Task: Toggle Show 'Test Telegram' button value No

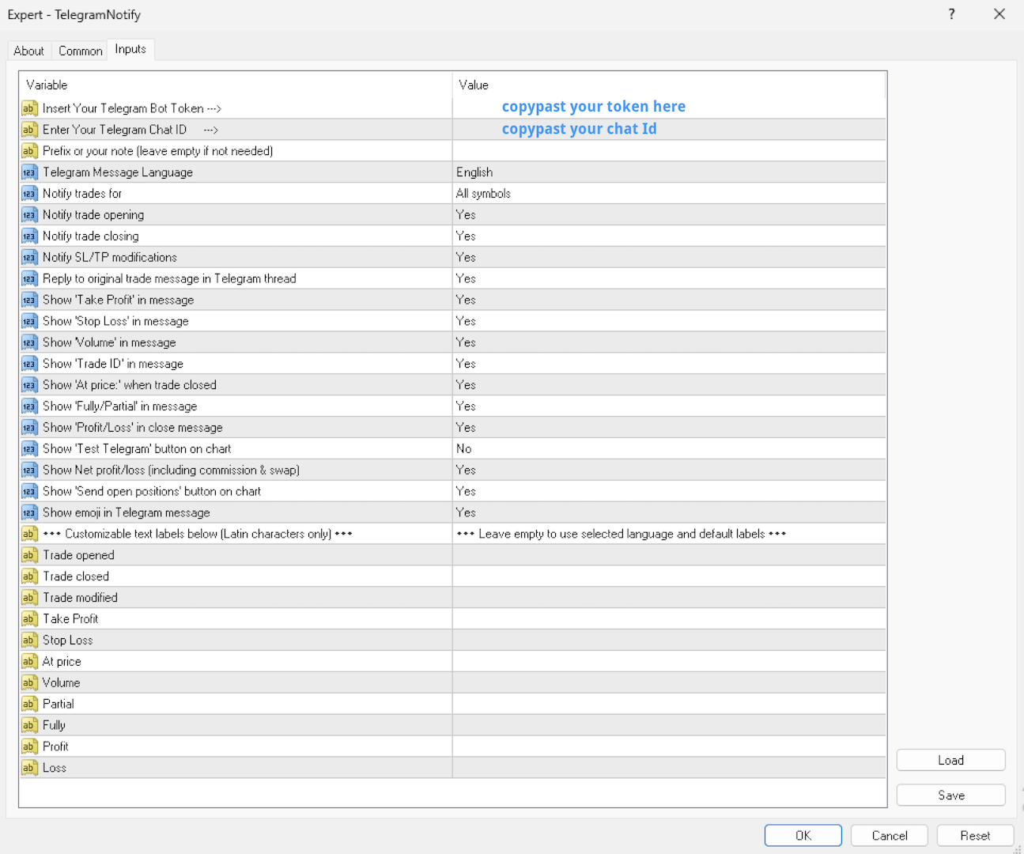Action: 464,448
